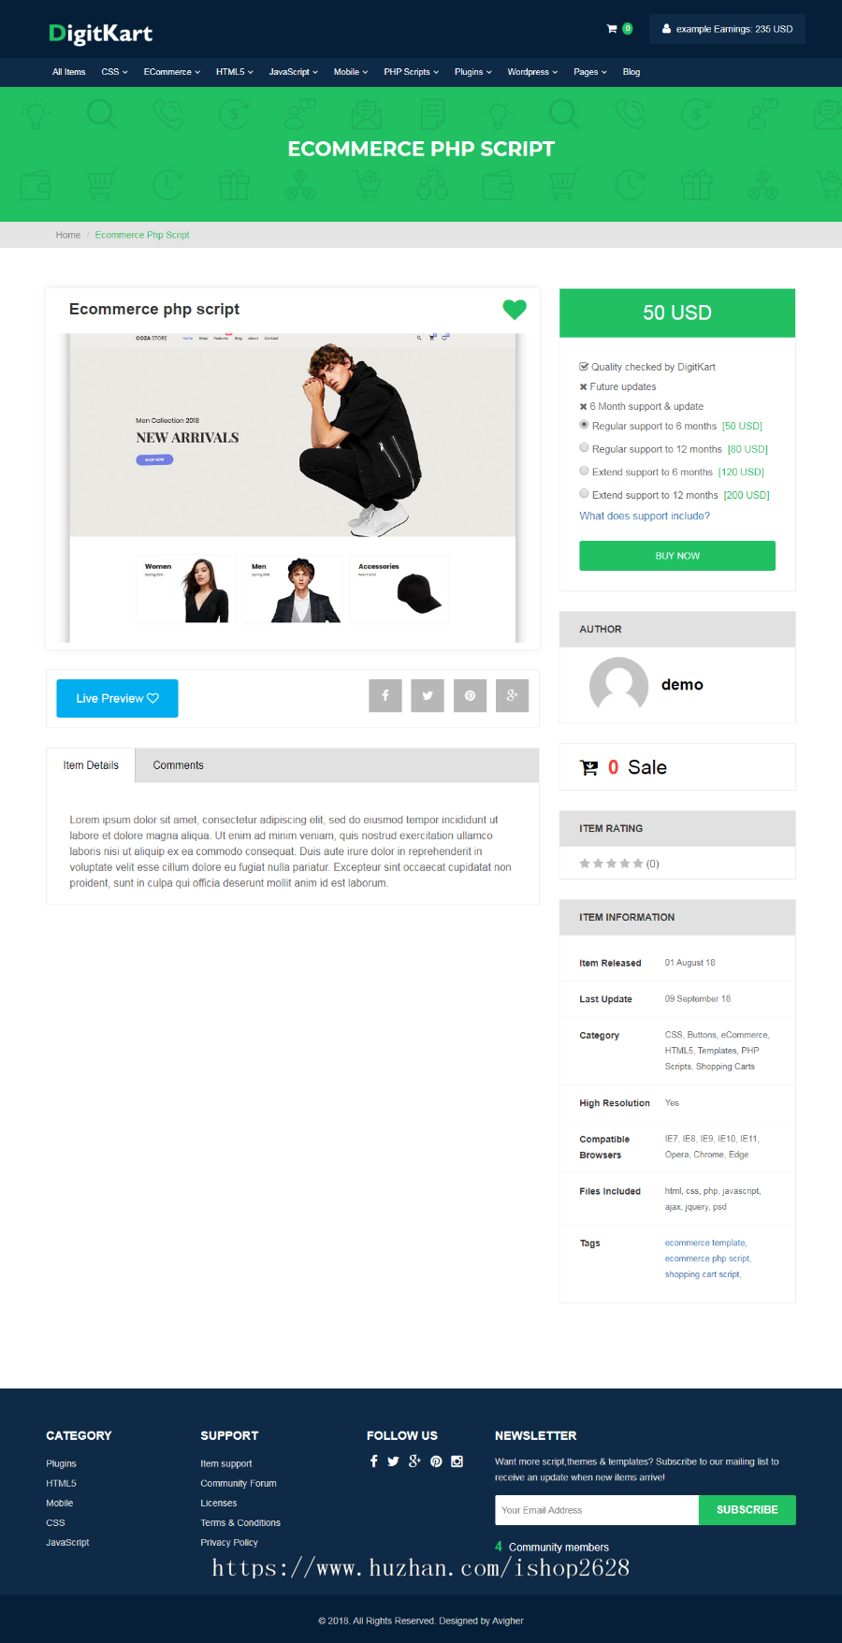The width and height of the screenshot is (842, 1643).
Task: Share item via Twitter square button
Action: (428, 695)
